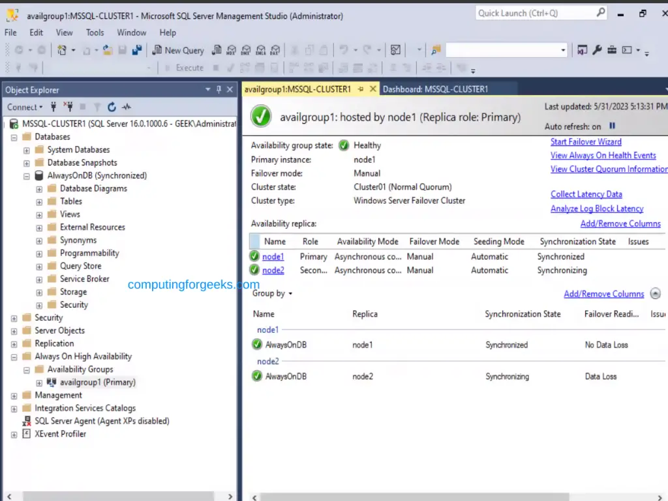Screen dimensions: 668x501
Task: Click the New Query toolbar button
Action: pos(178,50)
